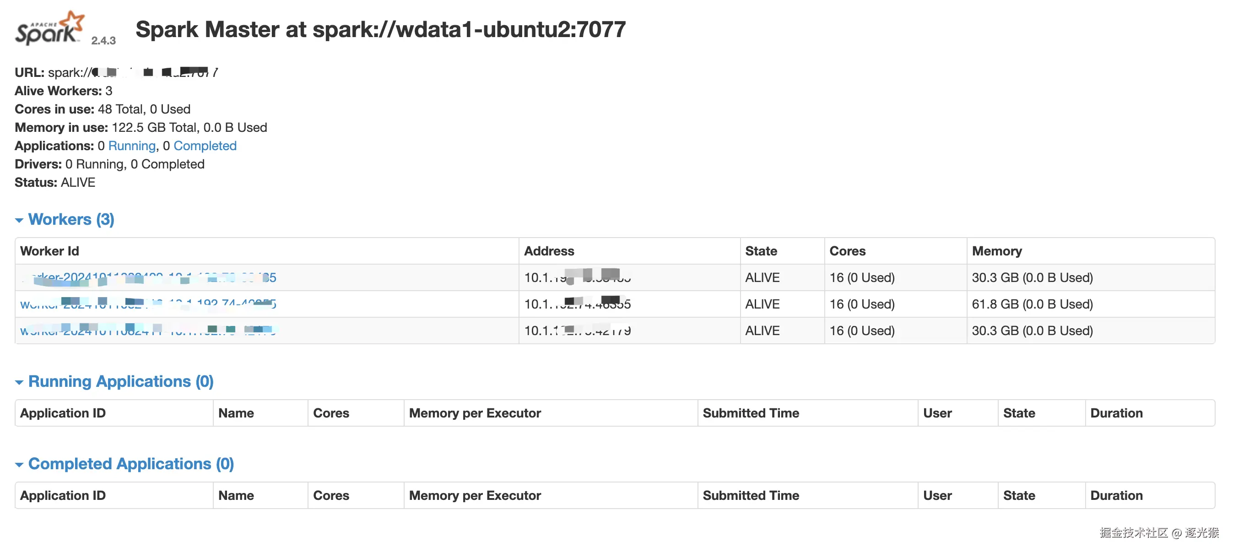Sort workers by the Cores column header

click(x=847, y=251)
